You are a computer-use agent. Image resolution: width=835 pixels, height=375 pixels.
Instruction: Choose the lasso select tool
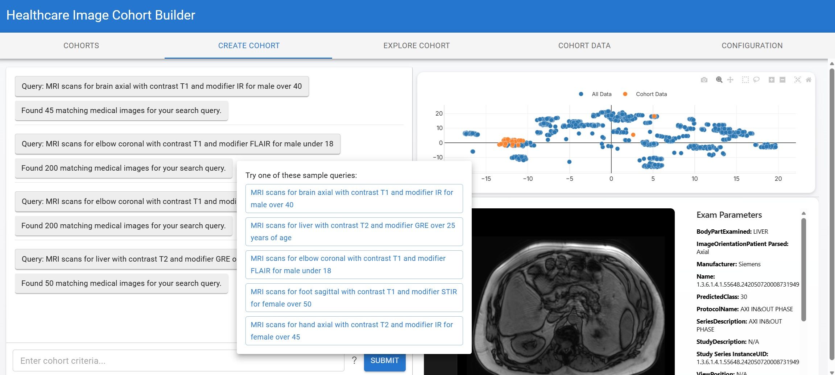tap(756, 80)
